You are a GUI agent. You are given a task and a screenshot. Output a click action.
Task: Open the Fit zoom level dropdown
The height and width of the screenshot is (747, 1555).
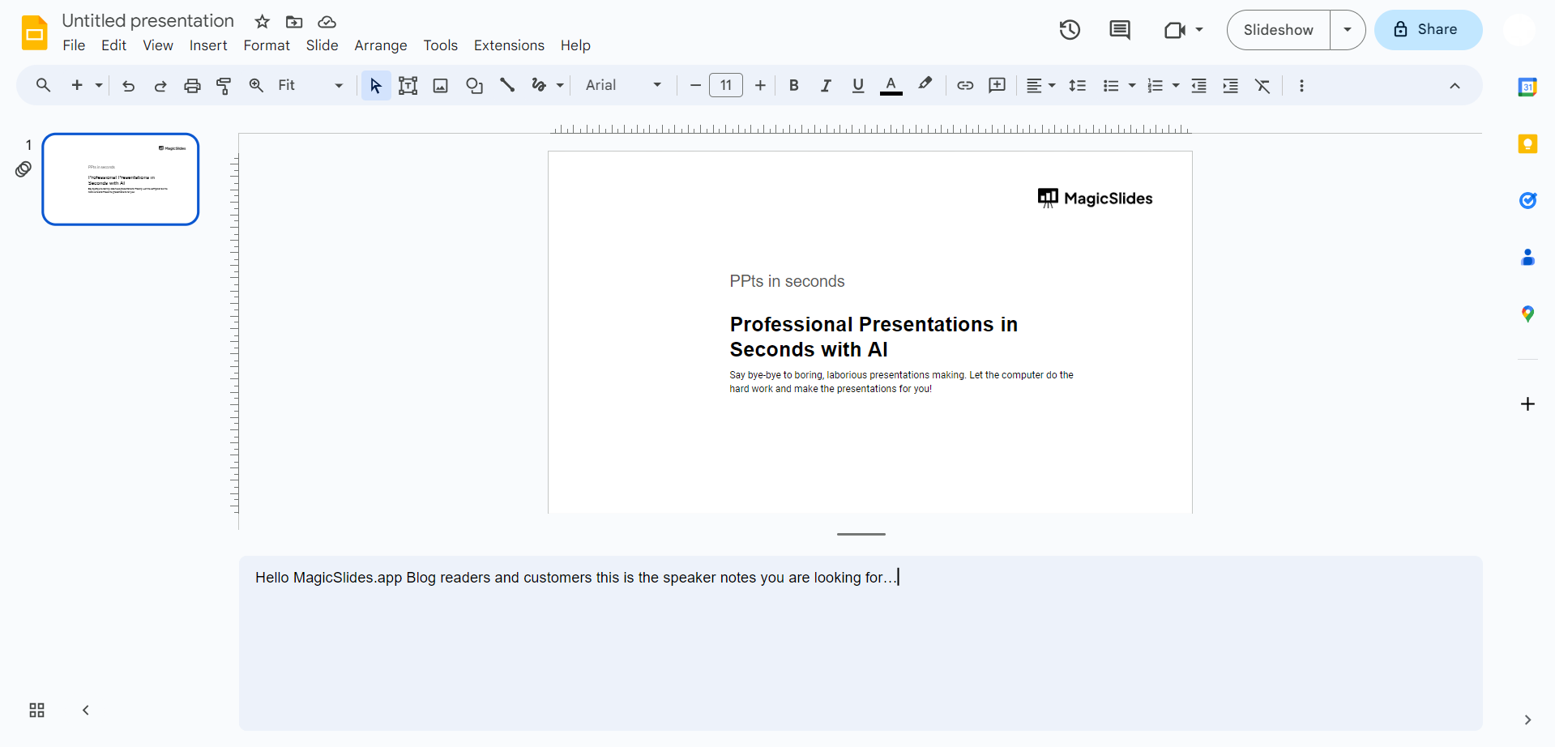310,85
